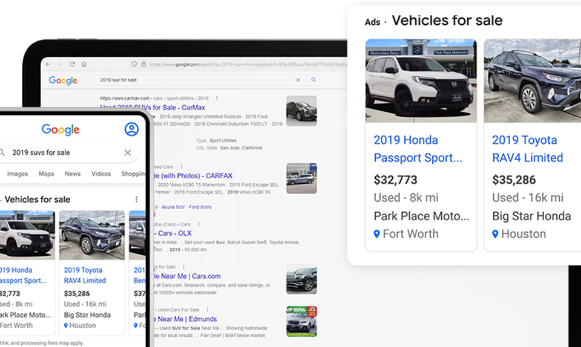Open the 'SUVs for Sale - CarMax' result
The image size is (581, 347).
153,108
